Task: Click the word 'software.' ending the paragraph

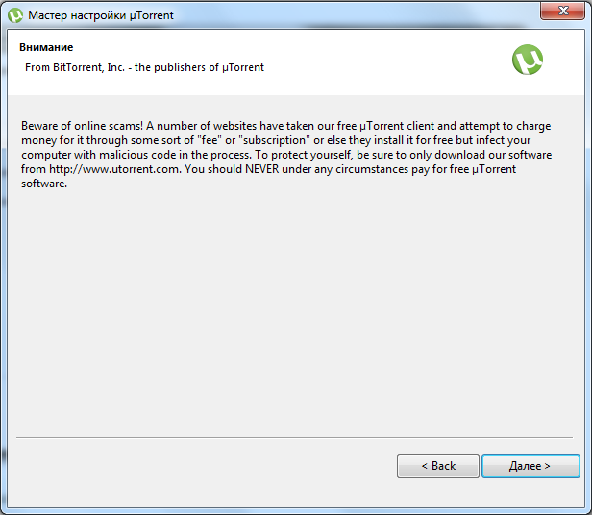Action: [44, 184]
